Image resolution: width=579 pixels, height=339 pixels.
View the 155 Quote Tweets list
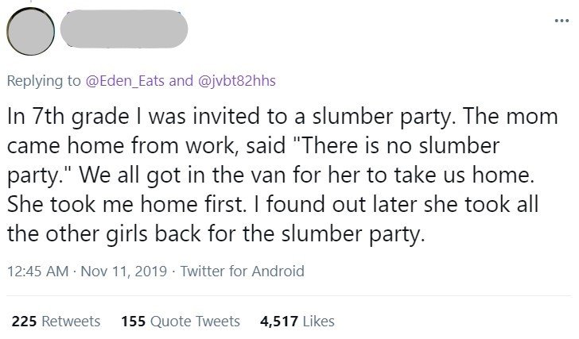(180, 321)
